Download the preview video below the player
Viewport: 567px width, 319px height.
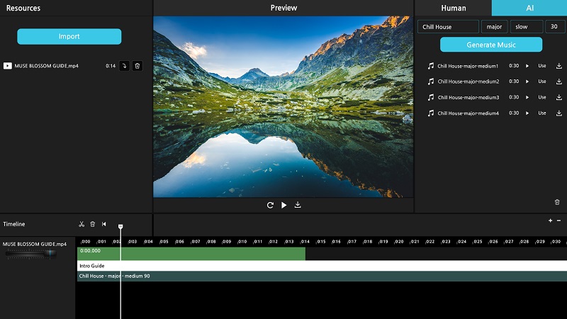(x=298, y=205)
